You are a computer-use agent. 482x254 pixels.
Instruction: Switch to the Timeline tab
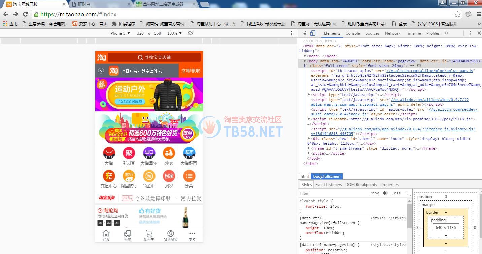413,33
